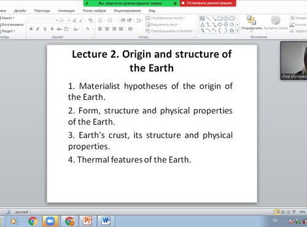Viewport: 307px width, 227px height.
Task: Click the slide title Lecture 2 text
Action: click(152, 61)
